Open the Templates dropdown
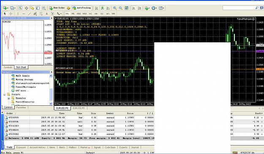 tap(161, 8)
